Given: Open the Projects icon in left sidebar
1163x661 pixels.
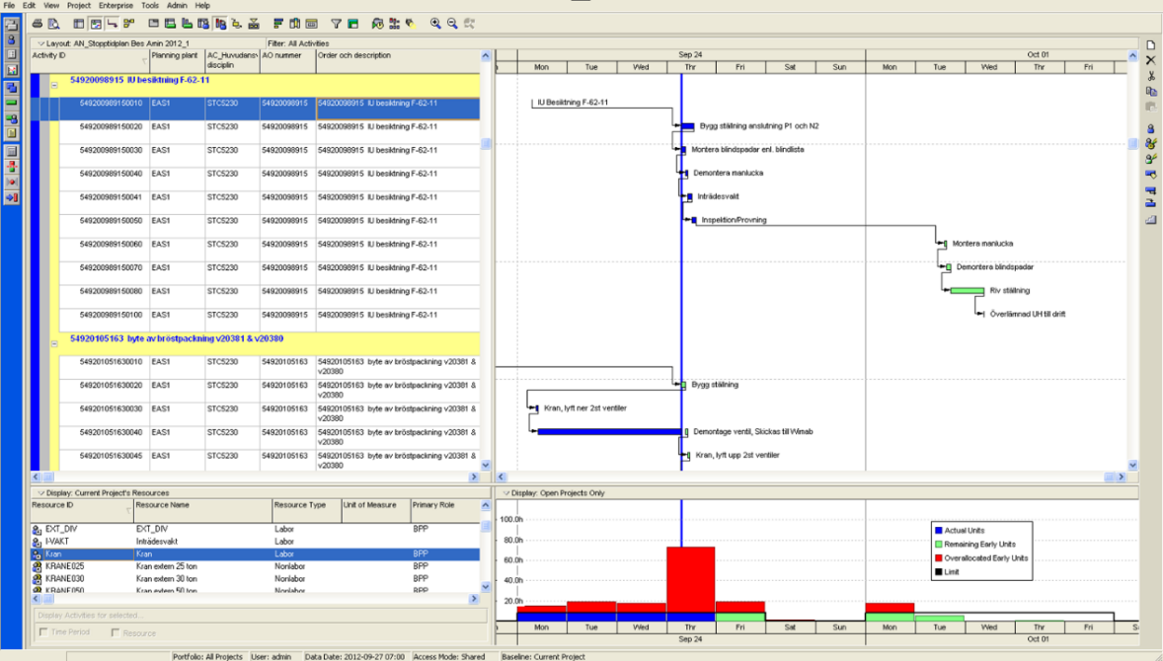Looking at the screenshot, I should 12,25.
